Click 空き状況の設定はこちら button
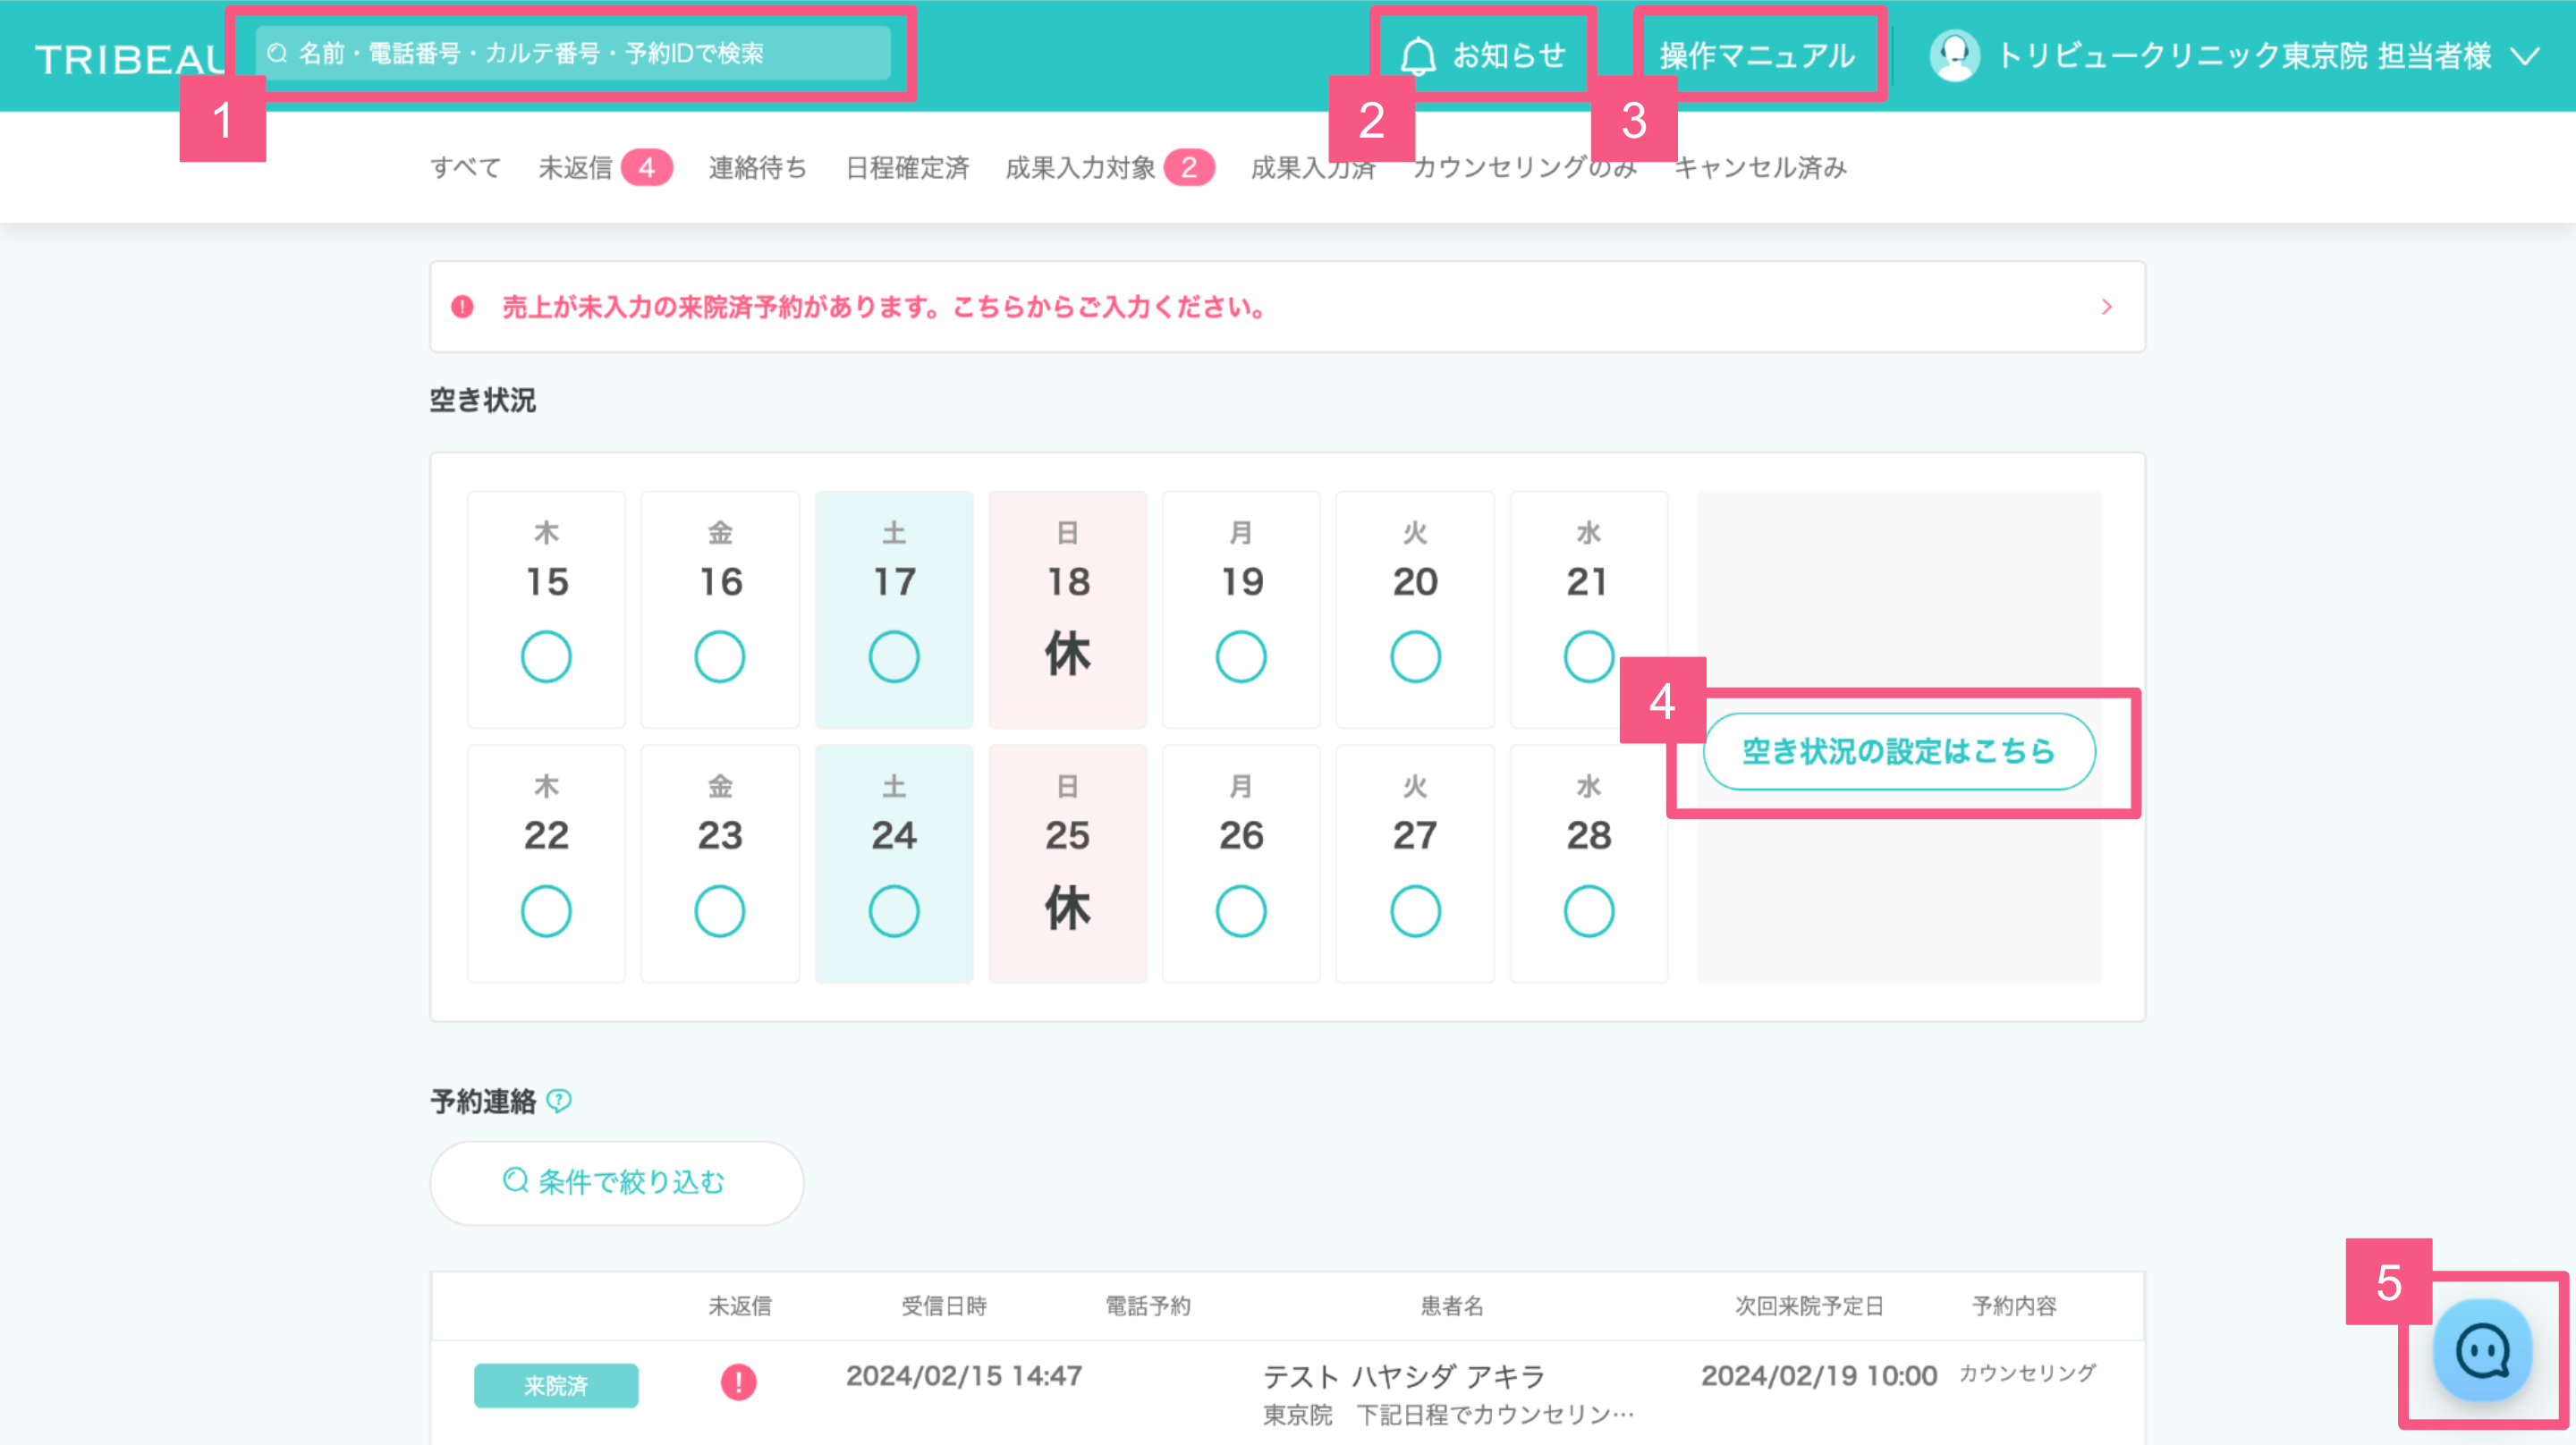 pyautogui.click(x=1898, y=751)
